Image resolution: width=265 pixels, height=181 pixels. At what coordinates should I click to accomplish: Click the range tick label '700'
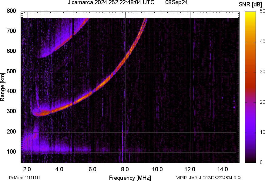(11, 31)
